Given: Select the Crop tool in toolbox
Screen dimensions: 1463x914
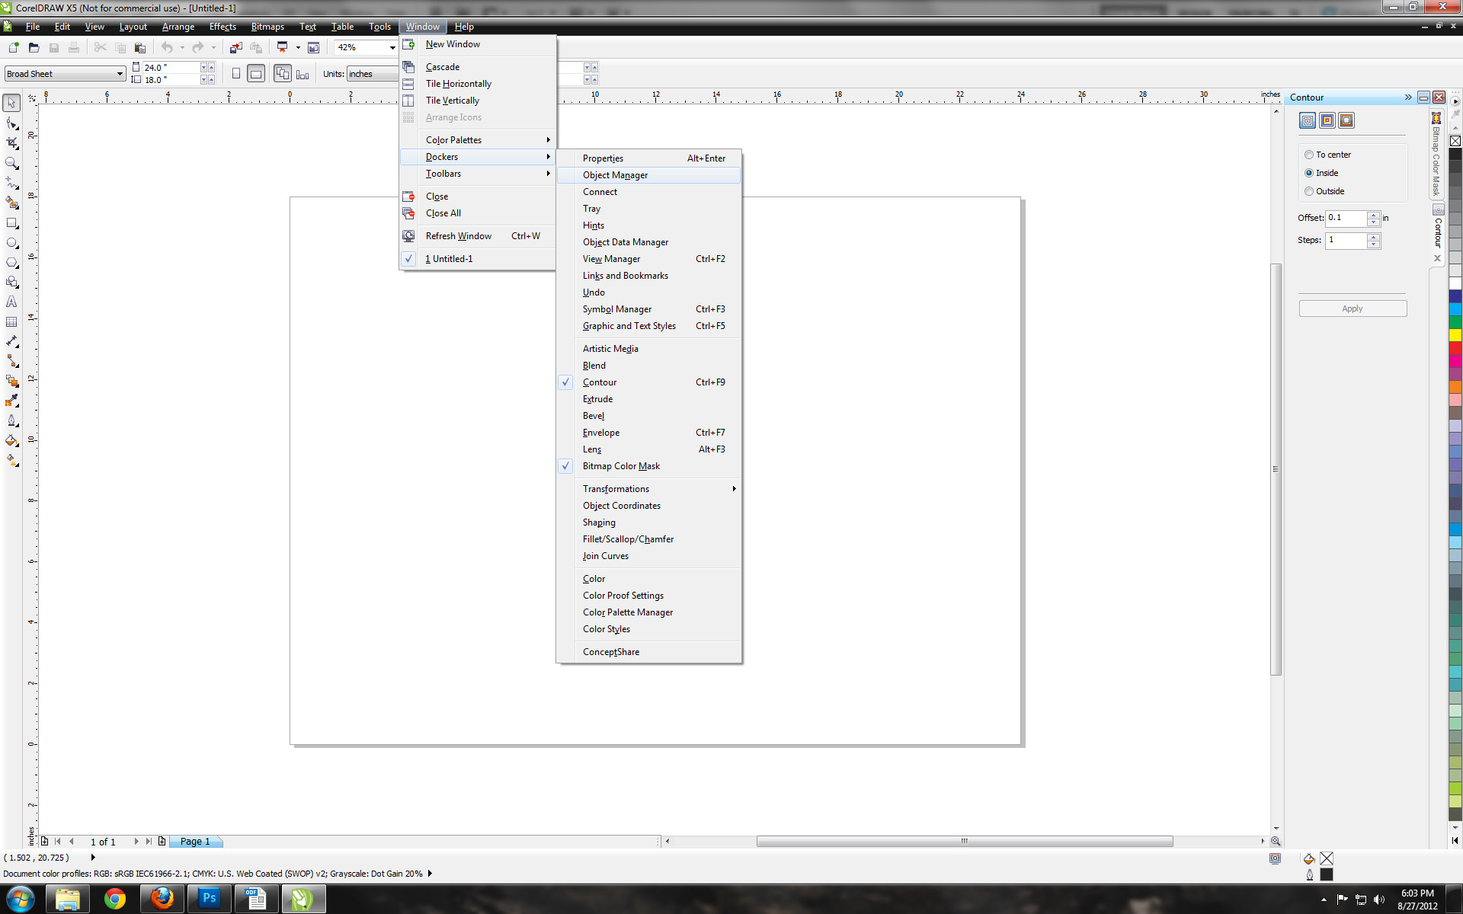Looking at the screenshot, I should [11, 143].
